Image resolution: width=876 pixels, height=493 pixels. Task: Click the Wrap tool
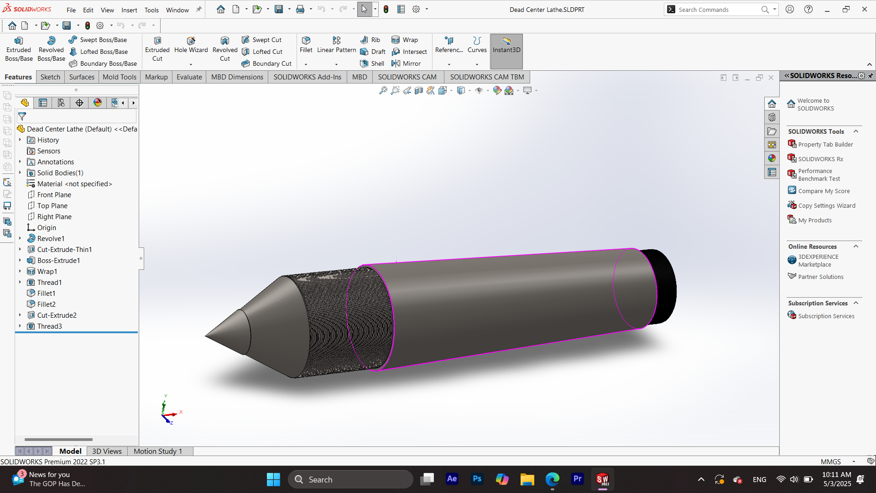click(x=405, y=40)
